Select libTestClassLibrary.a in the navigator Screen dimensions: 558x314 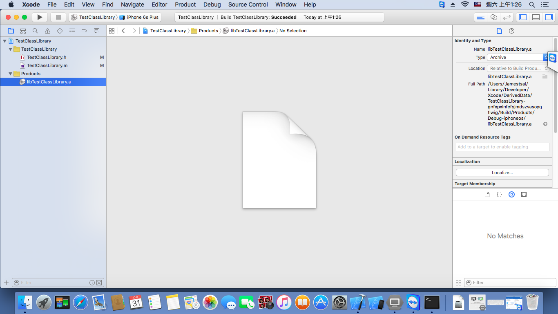coord(53,82)
